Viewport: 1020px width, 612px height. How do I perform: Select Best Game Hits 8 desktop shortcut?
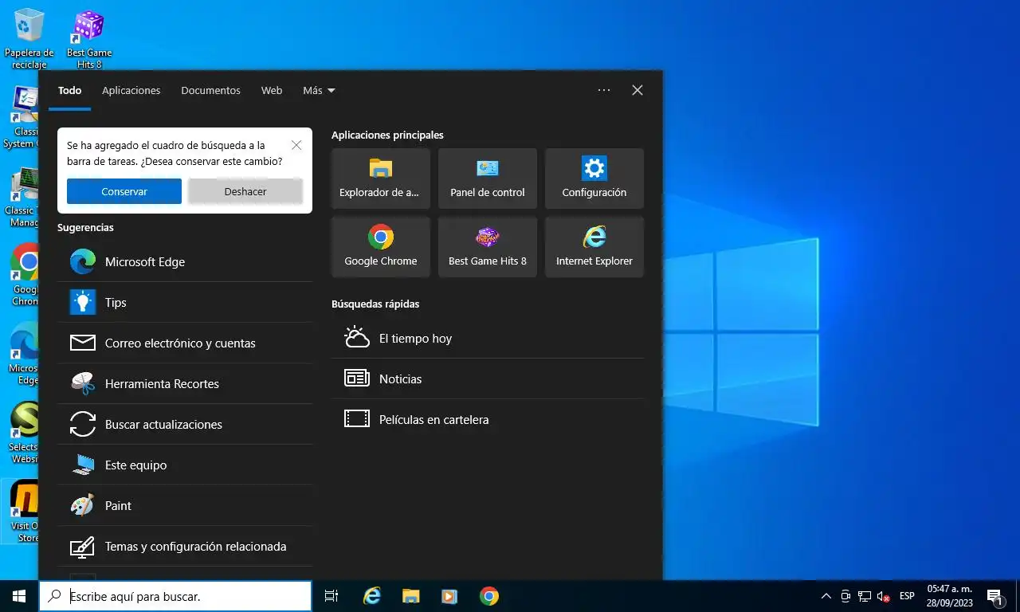point(89,38)
